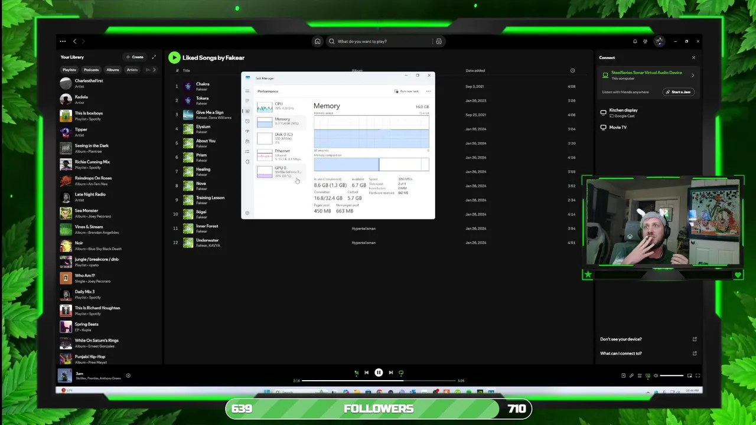This screenshot has height=425, width=756.
Task: Select Ethernet in Task Manager performance list
Action: pyautogui.click(x=280, y=155)
